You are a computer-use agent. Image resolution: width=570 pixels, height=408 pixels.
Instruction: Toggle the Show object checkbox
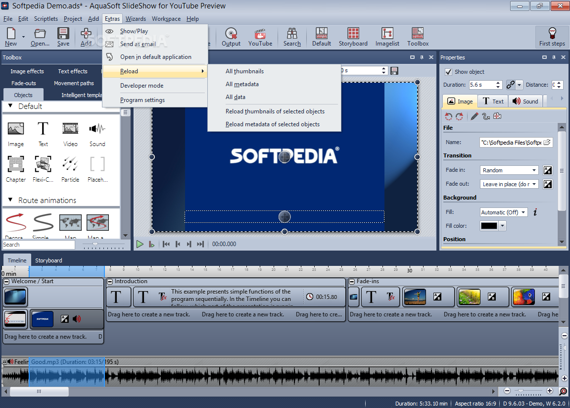(449, 72)
